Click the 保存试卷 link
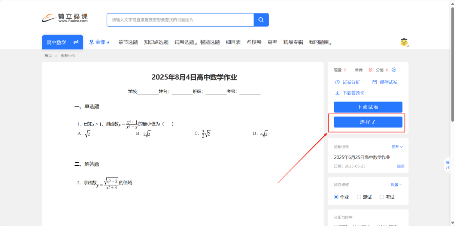455x226 pixels. point(388,82)
